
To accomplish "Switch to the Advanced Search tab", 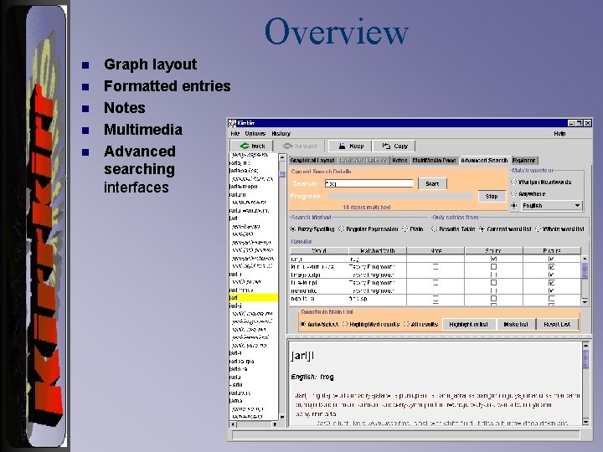I will pos(484,160).
